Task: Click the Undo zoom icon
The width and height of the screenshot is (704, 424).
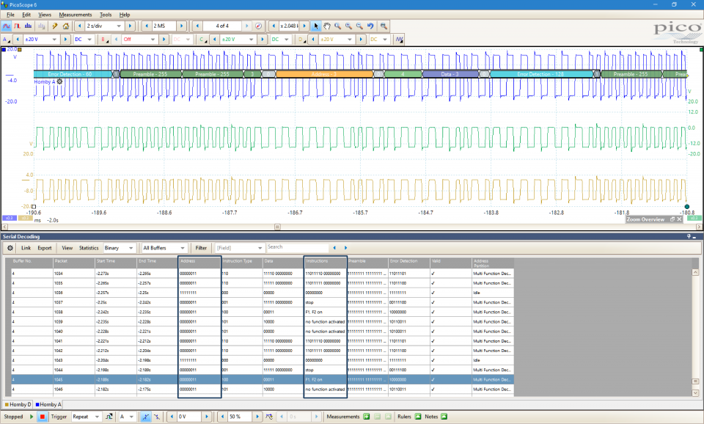Action: pyautogui.click(x=370, y=26)
